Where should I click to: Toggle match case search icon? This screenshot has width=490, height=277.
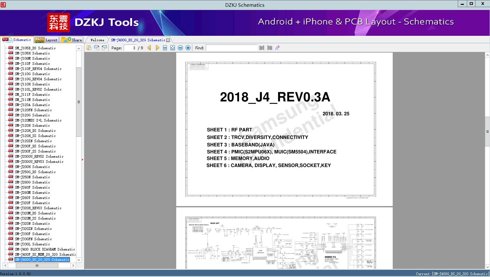277,48
